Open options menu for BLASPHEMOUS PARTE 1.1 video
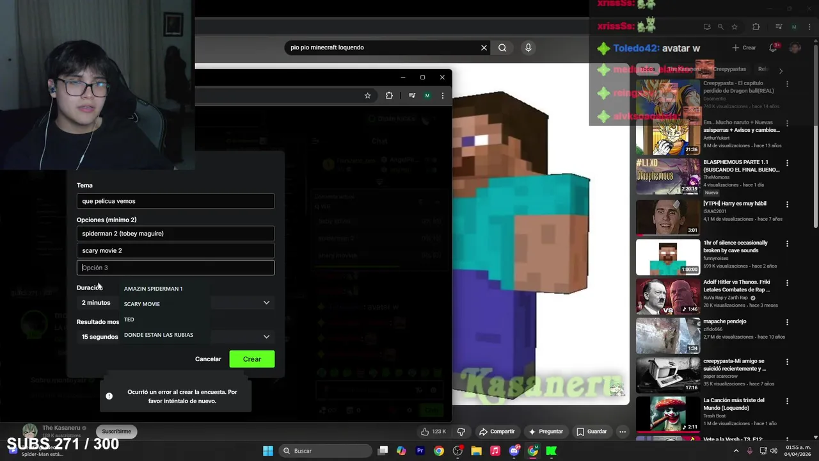 787,163
